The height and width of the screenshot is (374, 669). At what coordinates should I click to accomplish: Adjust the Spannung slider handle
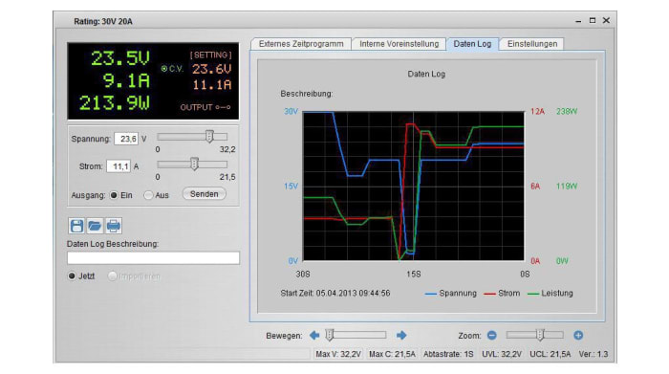[209, 137]
